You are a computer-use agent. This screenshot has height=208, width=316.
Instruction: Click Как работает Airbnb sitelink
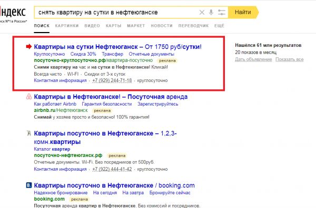click(55, 104)
